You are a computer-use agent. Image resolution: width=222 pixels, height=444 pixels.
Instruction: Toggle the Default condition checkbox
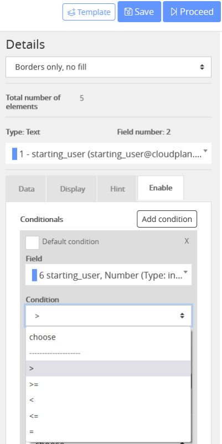pyautogui.click(x=32, y=243)
